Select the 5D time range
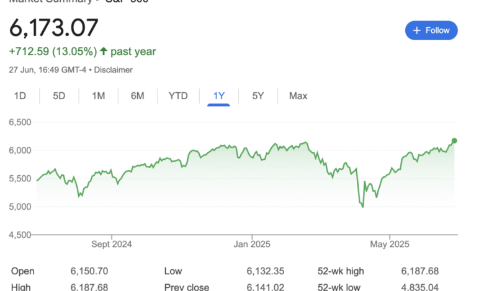 (x=59, y=96)
